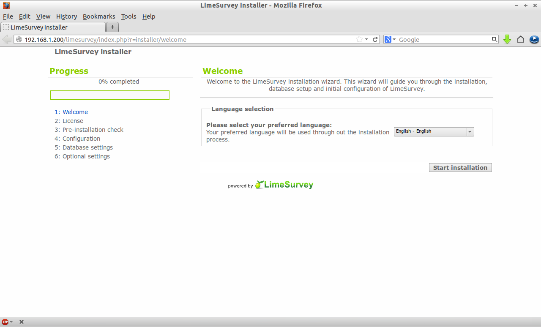Open the English language dropdown
Viewport: 541px width, 327px height.
click(434, 131)
